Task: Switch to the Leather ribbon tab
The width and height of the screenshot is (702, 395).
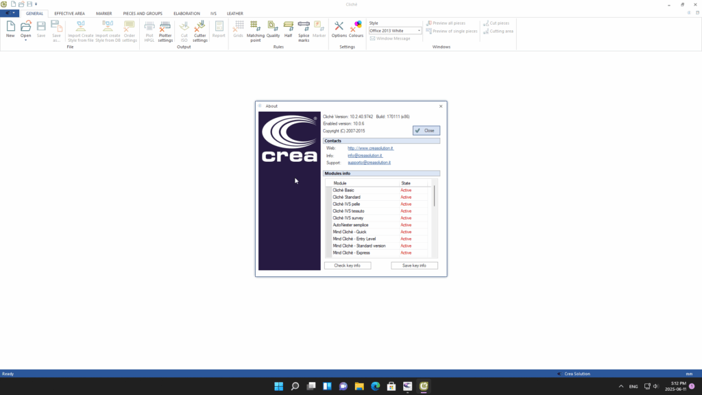Action: [x=234, y=13]
